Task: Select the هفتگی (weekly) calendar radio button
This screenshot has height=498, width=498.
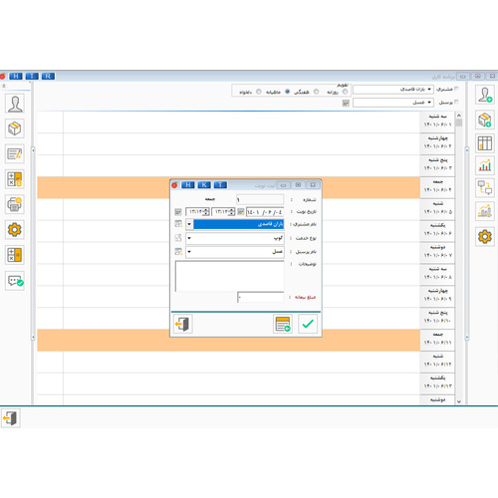Action: click(x=316, y=92)
